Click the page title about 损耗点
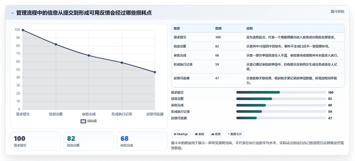355x161 pixels. tap(84, 13)
